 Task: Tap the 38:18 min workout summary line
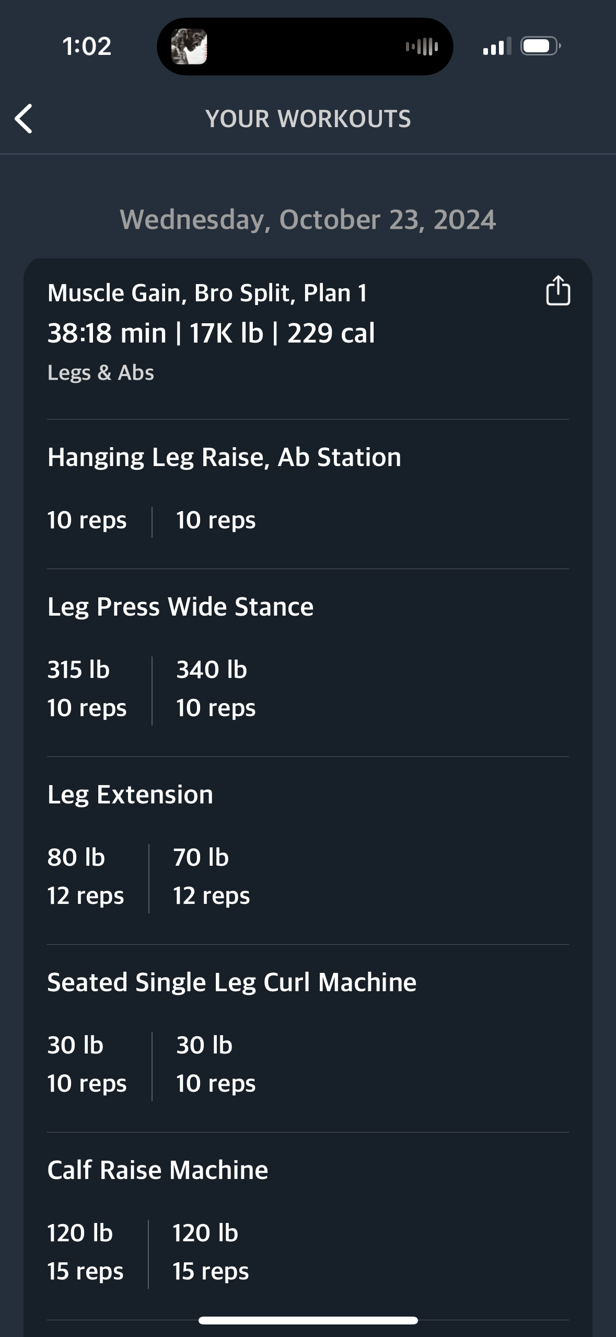tap(211, 333)
